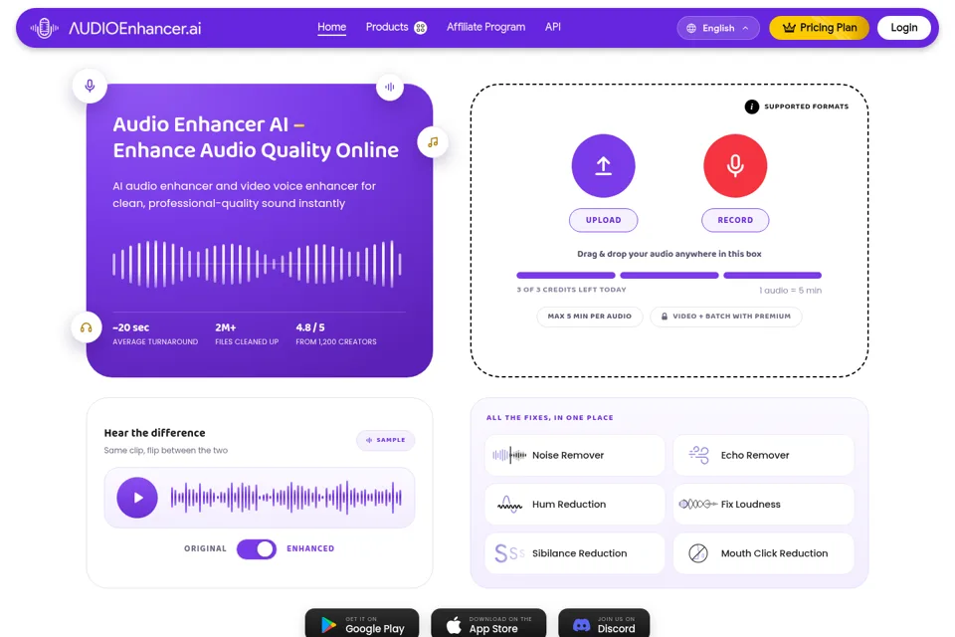
Task: Open the Join us on Discord badge
Action: tap(604, 623)
